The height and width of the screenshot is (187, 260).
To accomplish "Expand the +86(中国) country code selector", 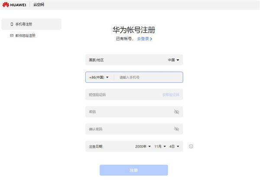I will (x=99, y=77).
